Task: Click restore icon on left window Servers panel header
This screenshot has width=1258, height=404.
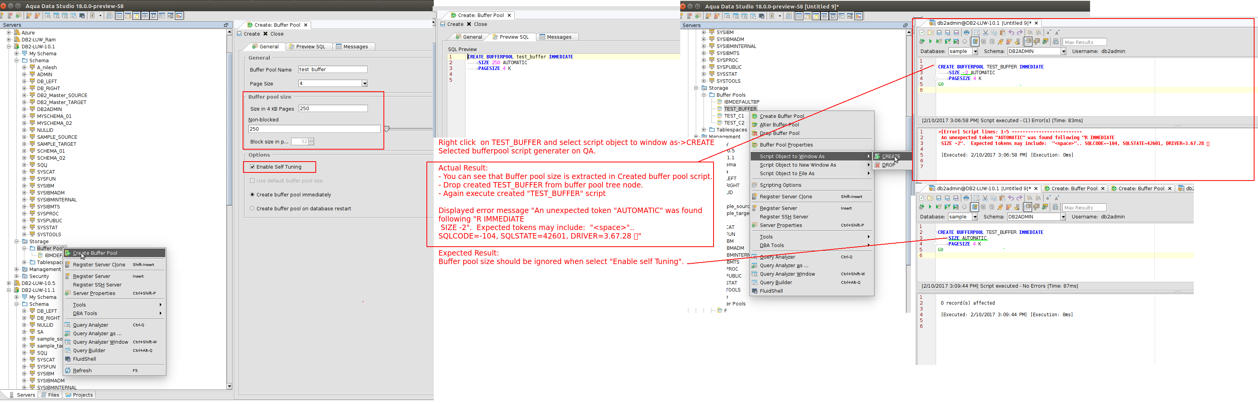Action: click(x=226, y=25)
